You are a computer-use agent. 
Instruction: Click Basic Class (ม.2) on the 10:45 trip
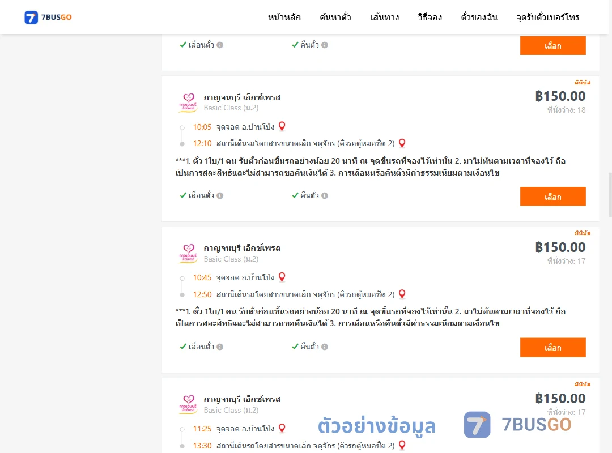point(231,259)
